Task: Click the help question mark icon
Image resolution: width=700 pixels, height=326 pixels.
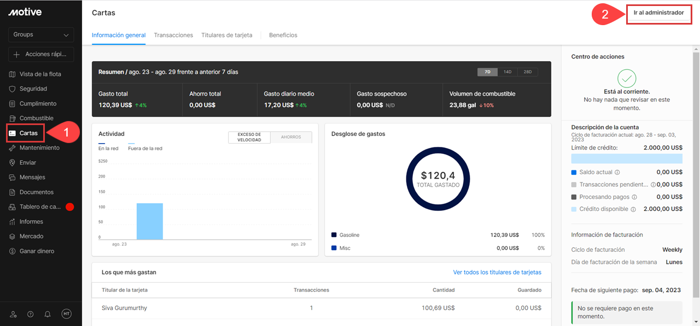Action: 30,314
